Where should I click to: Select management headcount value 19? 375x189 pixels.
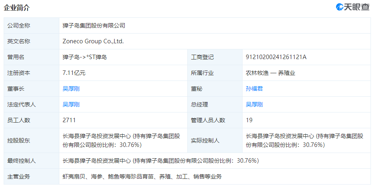(x=249, y=120)
